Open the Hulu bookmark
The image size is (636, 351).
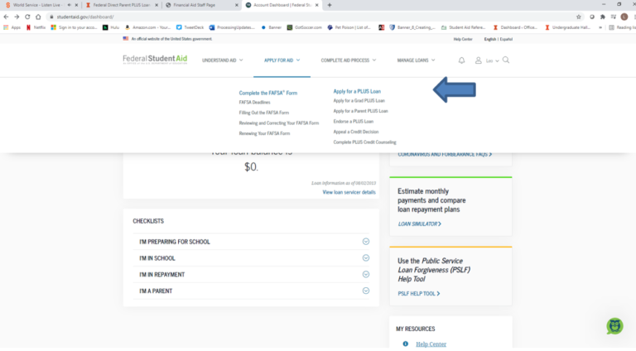111,27
